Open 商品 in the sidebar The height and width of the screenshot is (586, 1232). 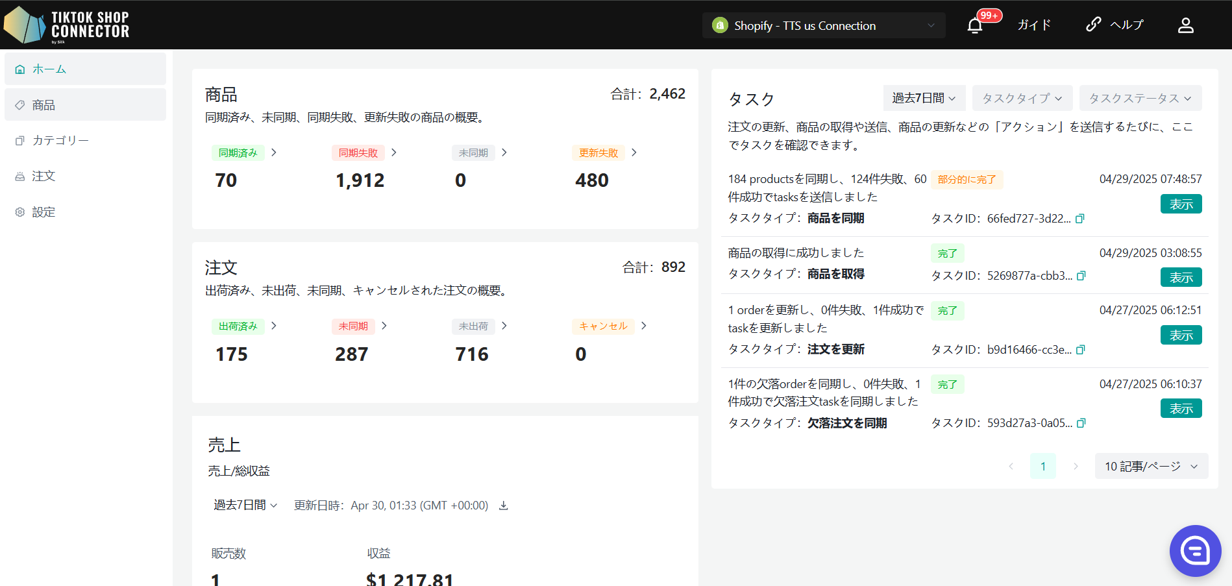(x=85, y=104)
